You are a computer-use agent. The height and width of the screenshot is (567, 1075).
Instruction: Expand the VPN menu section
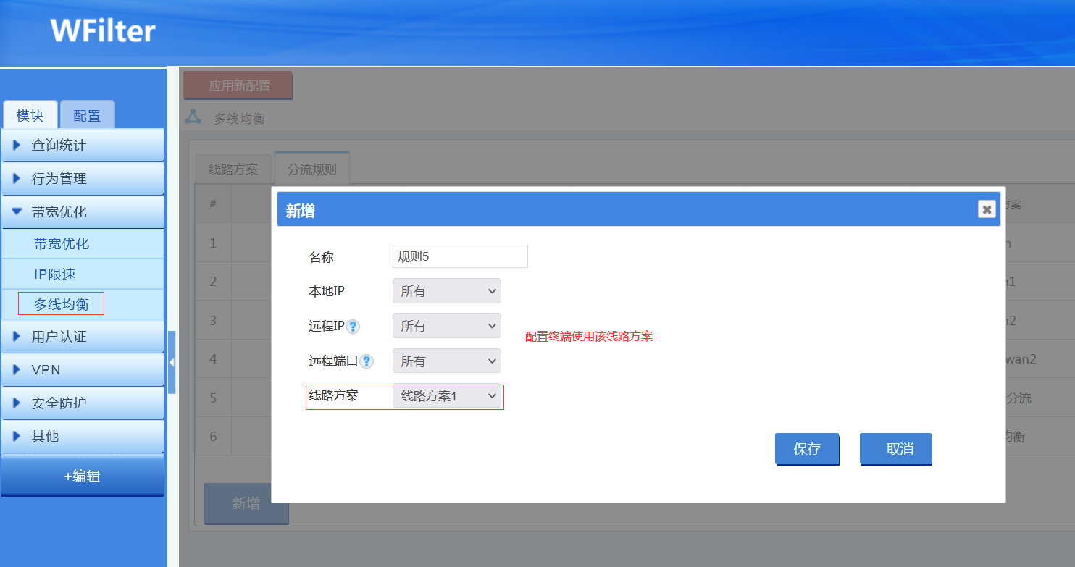point(83,370)
